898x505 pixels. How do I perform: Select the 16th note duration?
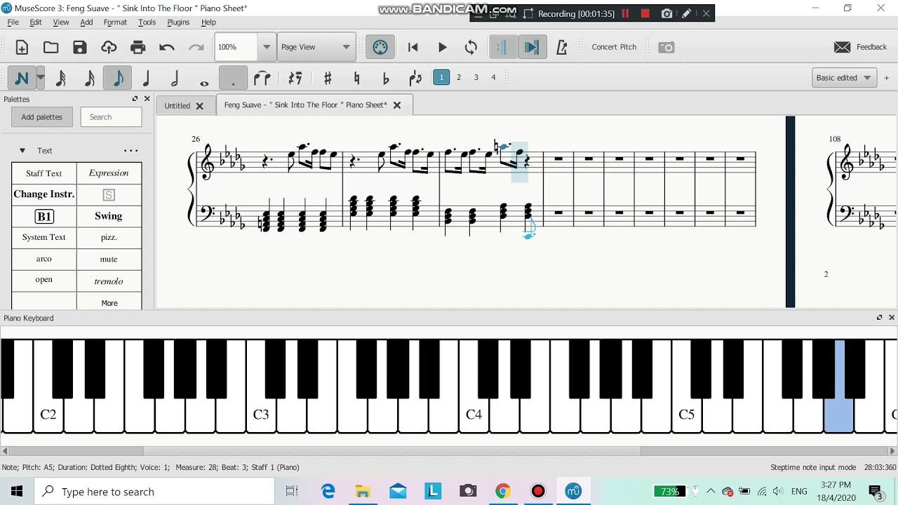pyautogui.click(x=89, y=78)
